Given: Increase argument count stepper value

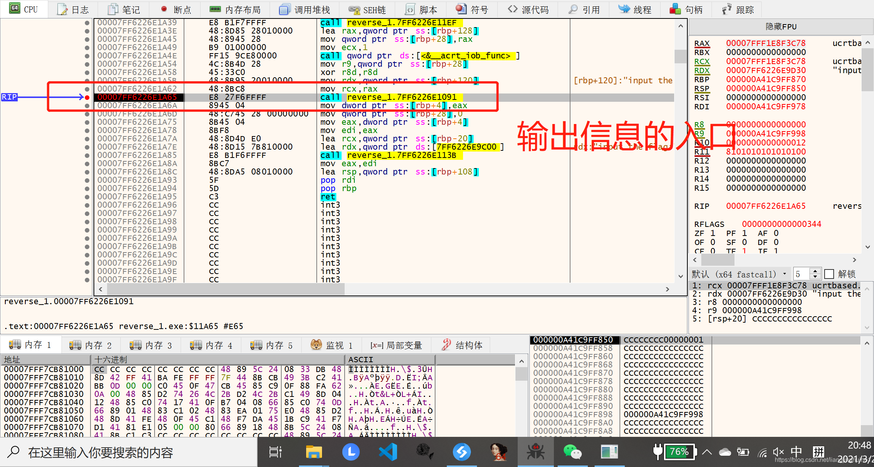Looking at the screenshot, I should pyautogui.click(x=815, y=271).
